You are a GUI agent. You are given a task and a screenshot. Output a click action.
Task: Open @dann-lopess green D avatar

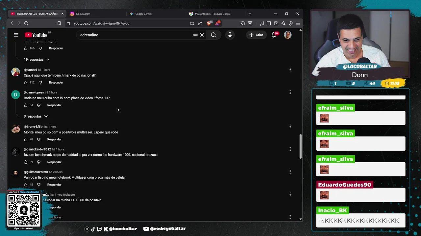click(15, 95)
